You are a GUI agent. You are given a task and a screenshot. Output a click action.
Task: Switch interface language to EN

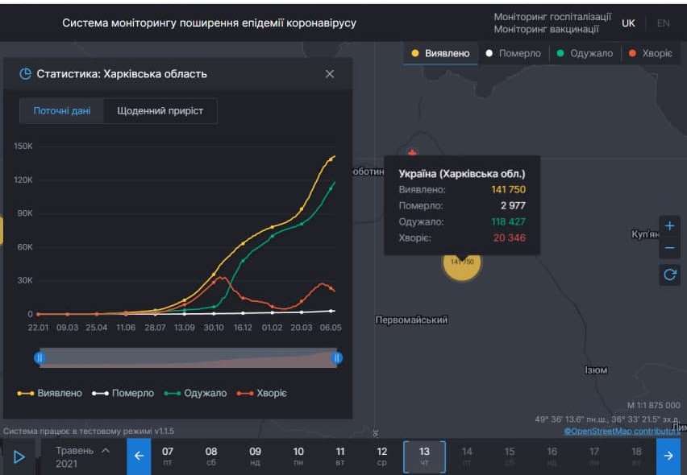[x=663, y=23]
